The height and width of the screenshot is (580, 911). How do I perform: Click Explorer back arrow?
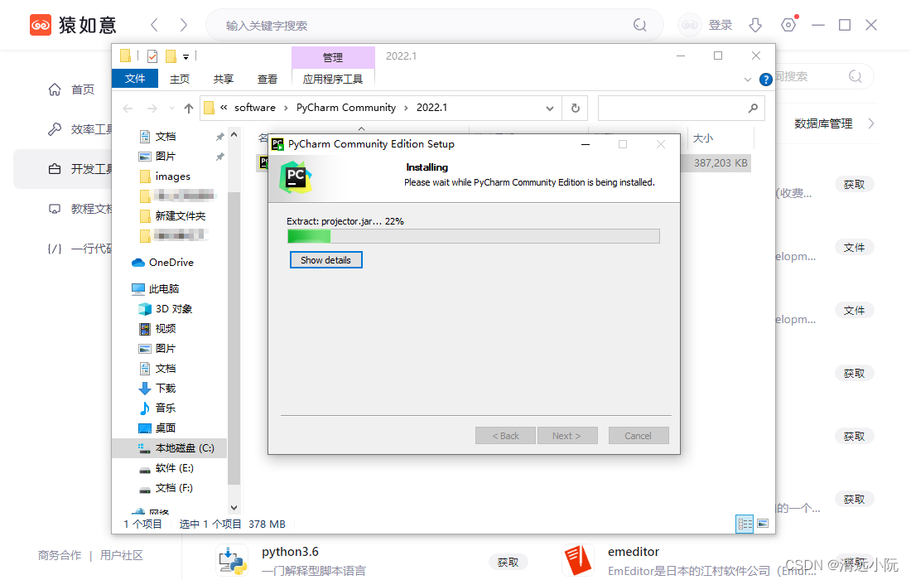click(128, 108)
